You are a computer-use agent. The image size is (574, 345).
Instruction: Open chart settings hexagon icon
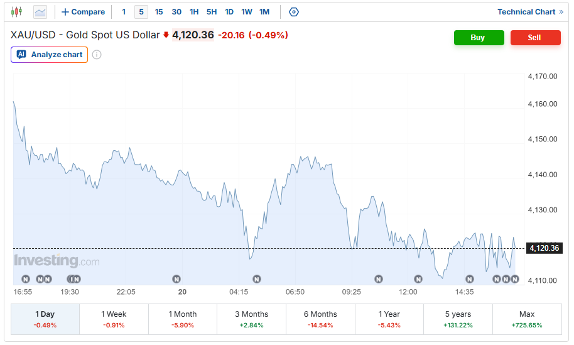click(x=293, y=12)
